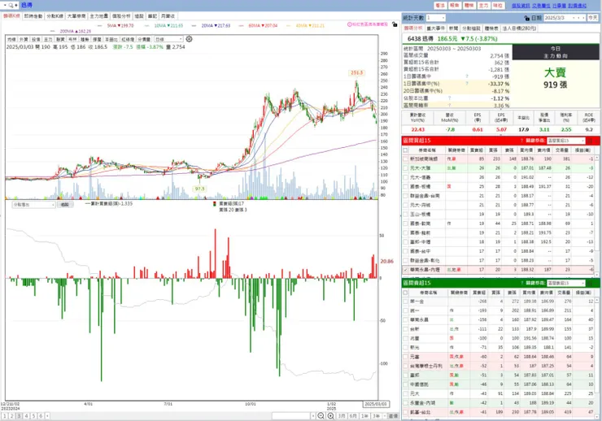This screenshot has height=421, width=602.
Task: Click the arrow after page button 6
Action: pos(47,416)
